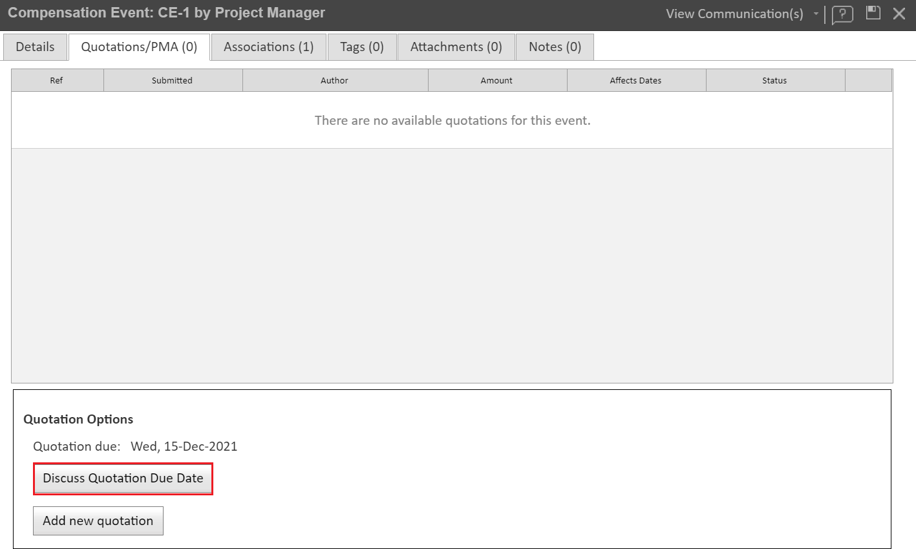Sort quotations by Amount column
The image size is (916, 549).
496,81
